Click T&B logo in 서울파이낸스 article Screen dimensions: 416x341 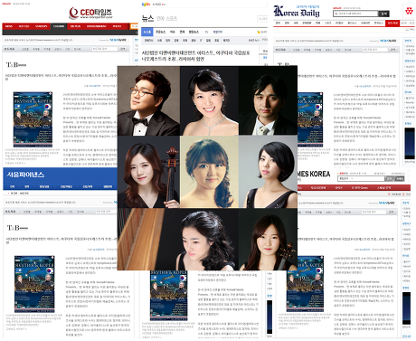(17, 228)
